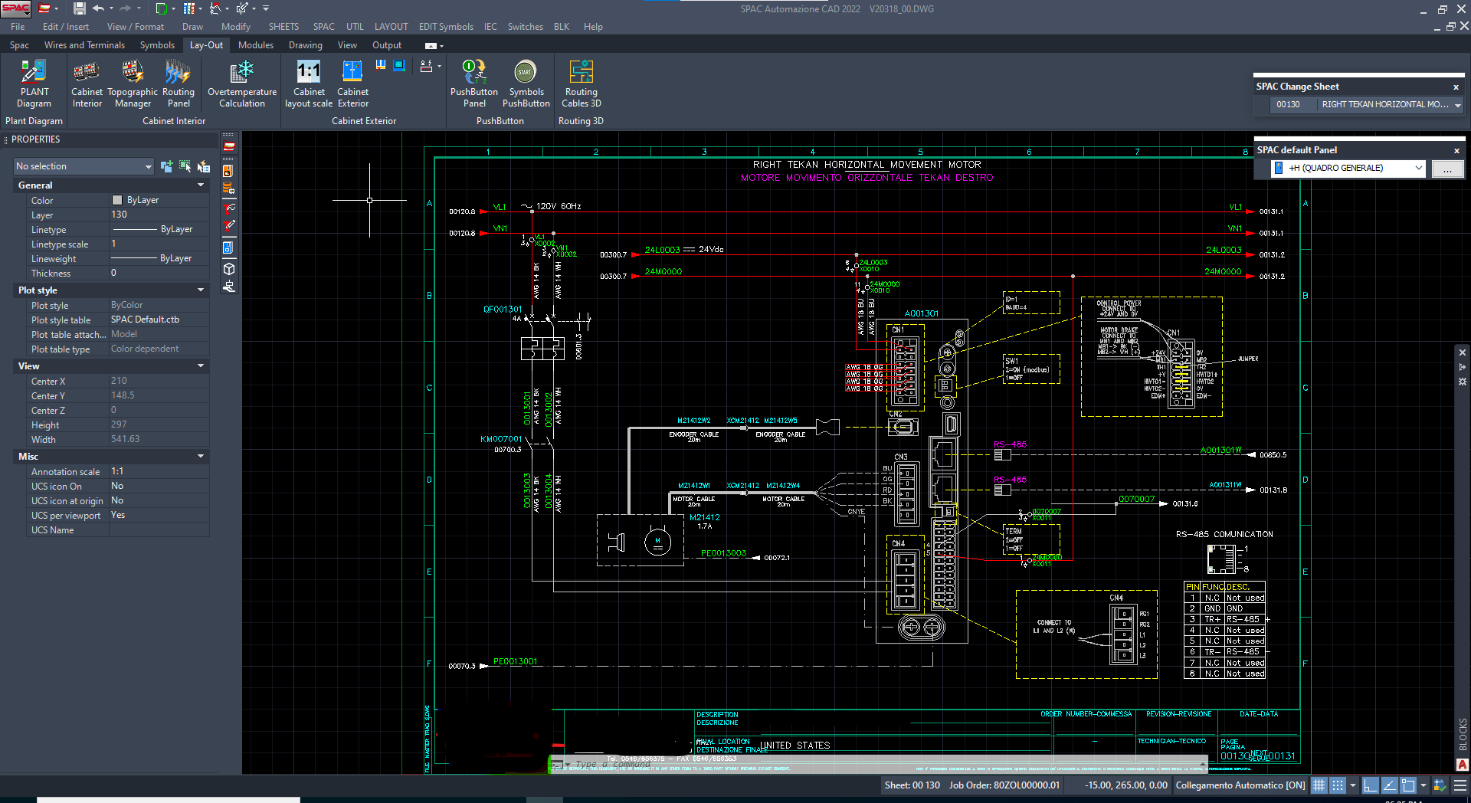
Task: Click the Routing 3D panel title
Action: [x=581, y=121]
